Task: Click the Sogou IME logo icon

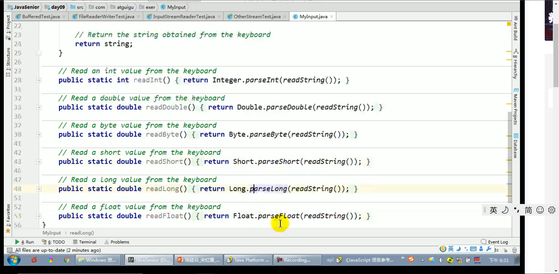Action: [x=443, y=249]
